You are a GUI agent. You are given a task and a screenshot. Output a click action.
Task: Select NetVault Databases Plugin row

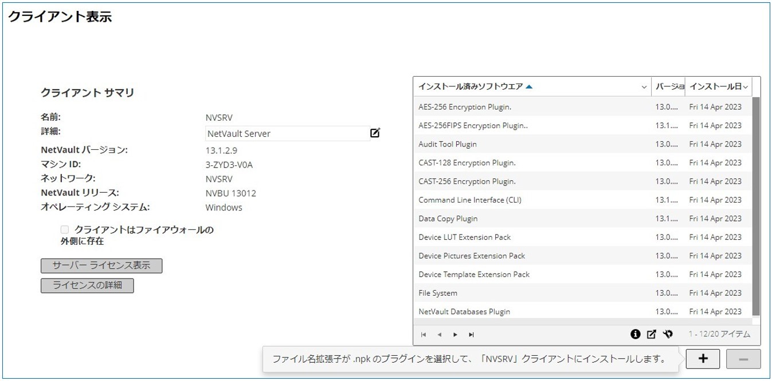pyautogui.click(x=582, y=311)
